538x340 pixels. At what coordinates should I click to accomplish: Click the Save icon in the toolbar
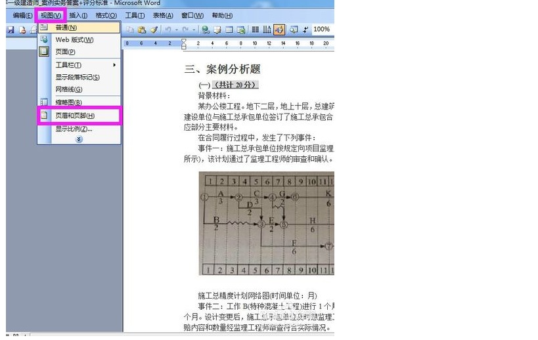coord(11,30)
